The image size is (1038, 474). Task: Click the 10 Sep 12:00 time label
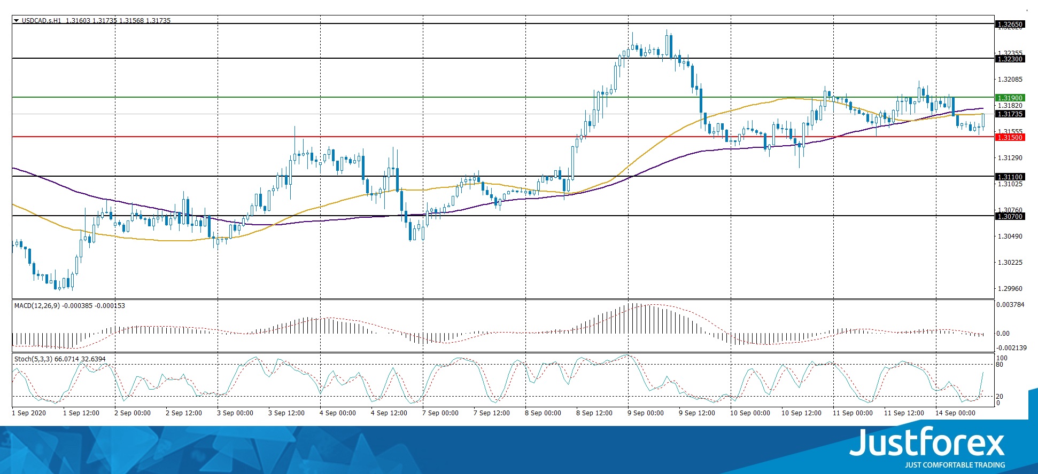click(802, 413)
